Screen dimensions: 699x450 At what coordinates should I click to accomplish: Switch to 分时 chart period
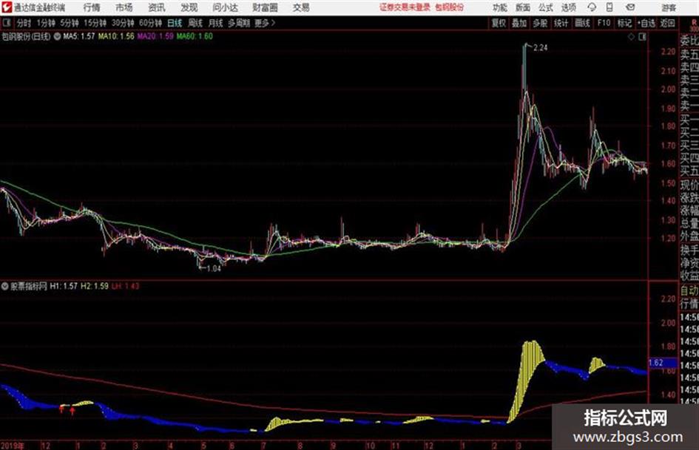(x=24, y=23)
